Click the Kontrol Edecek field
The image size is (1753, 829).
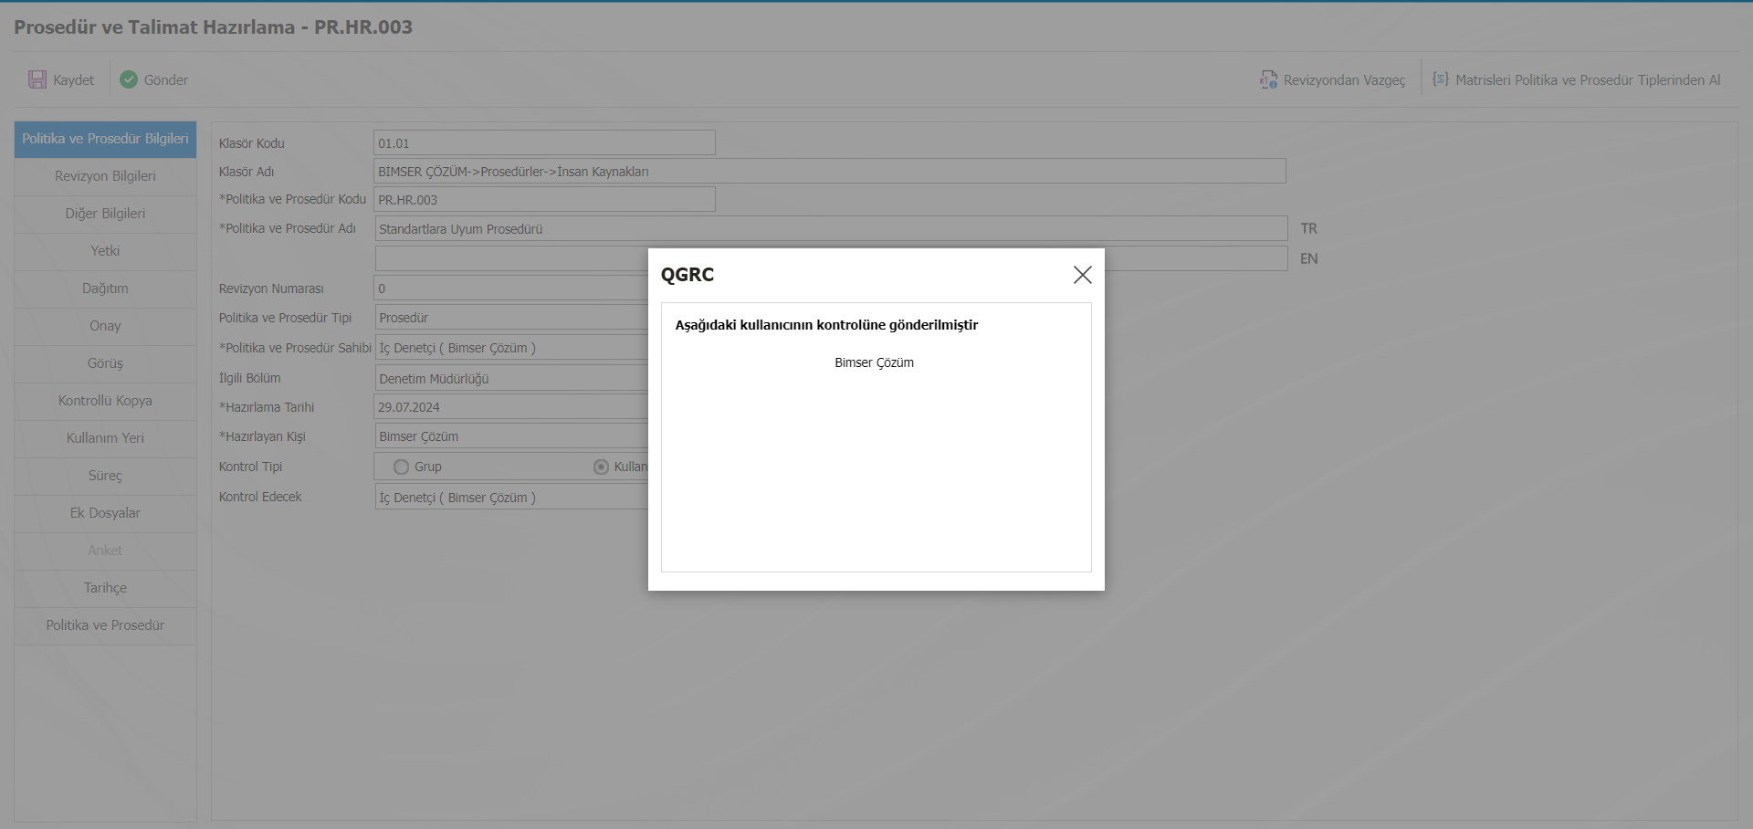click(511, 498)
